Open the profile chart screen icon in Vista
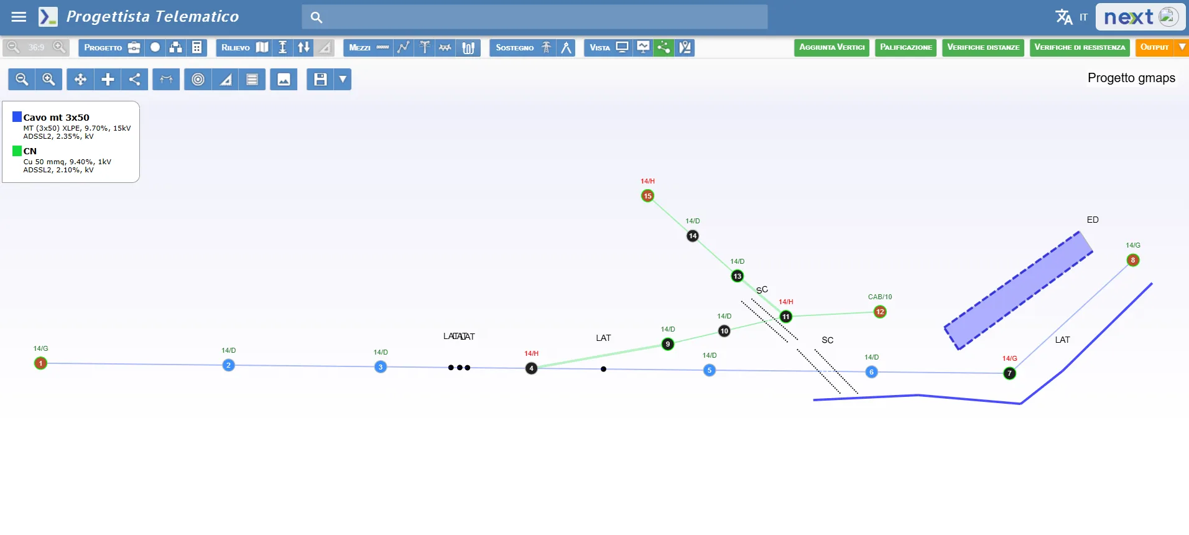The width and height of the screenshot is (1189, 535). point(644,47)
